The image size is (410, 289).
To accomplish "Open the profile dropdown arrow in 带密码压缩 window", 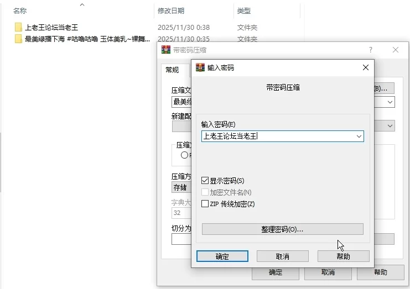I will pos(390,126).
